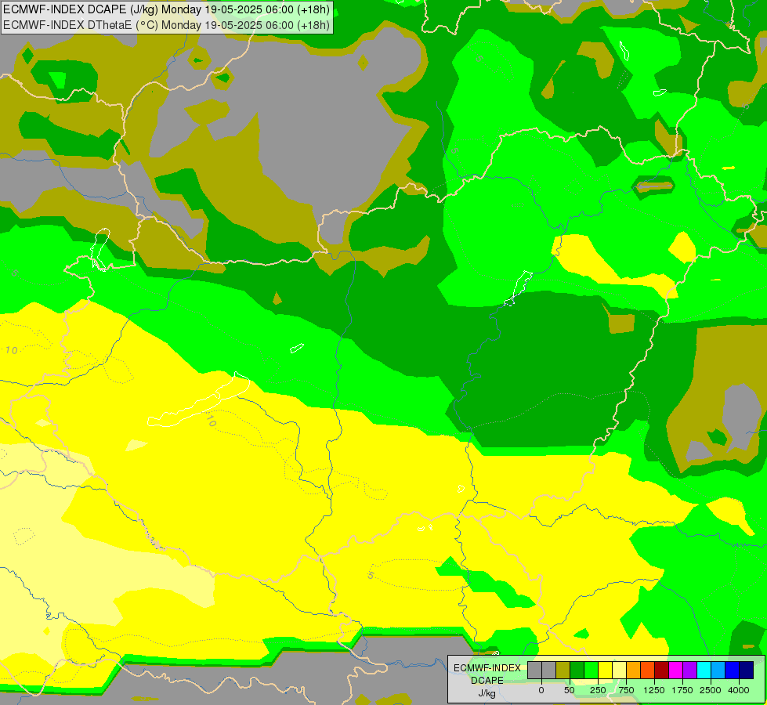The height and width of the screenshot is (705, 767).
Task: Click the bright green legend swatch
Action: click(592, 671)
